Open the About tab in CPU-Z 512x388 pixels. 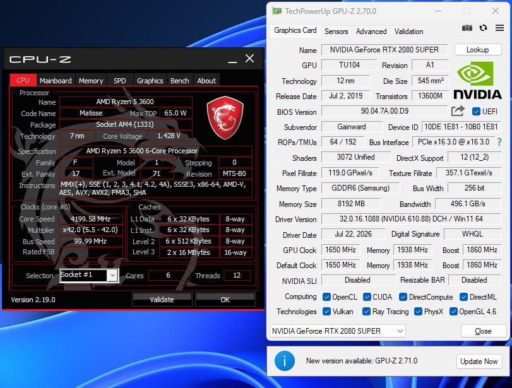[x=206, y=81]
